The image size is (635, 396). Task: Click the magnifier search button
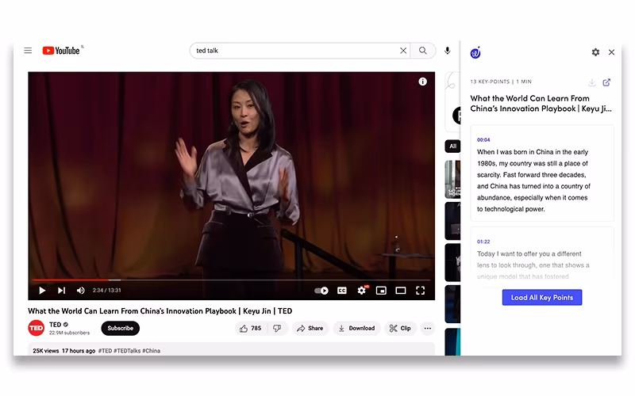423,51
